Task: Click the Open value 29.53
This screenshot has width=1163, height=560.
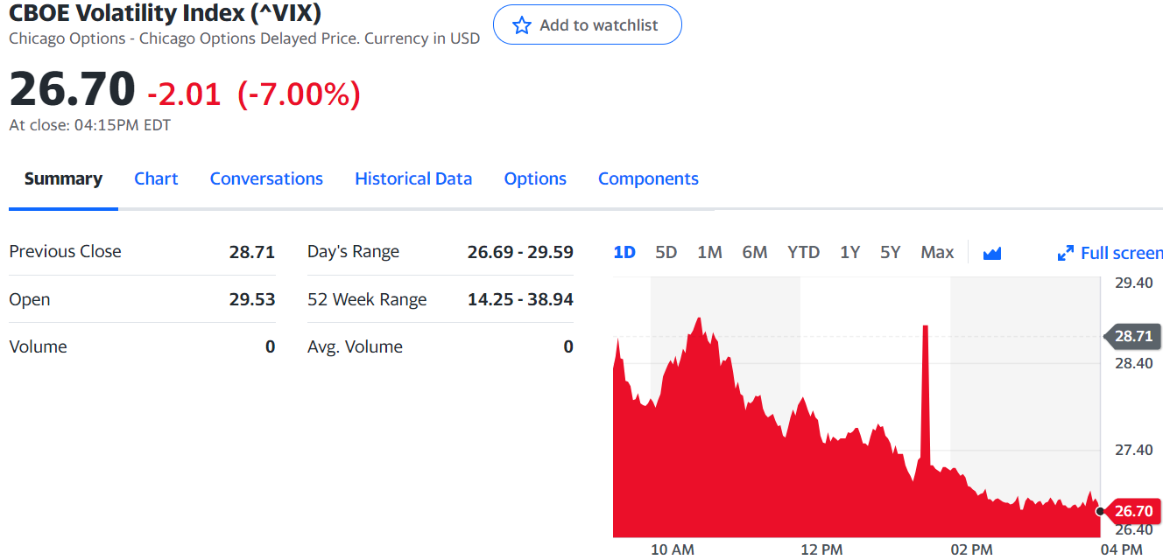Action: pyautogui.click(x=252, y=299)
